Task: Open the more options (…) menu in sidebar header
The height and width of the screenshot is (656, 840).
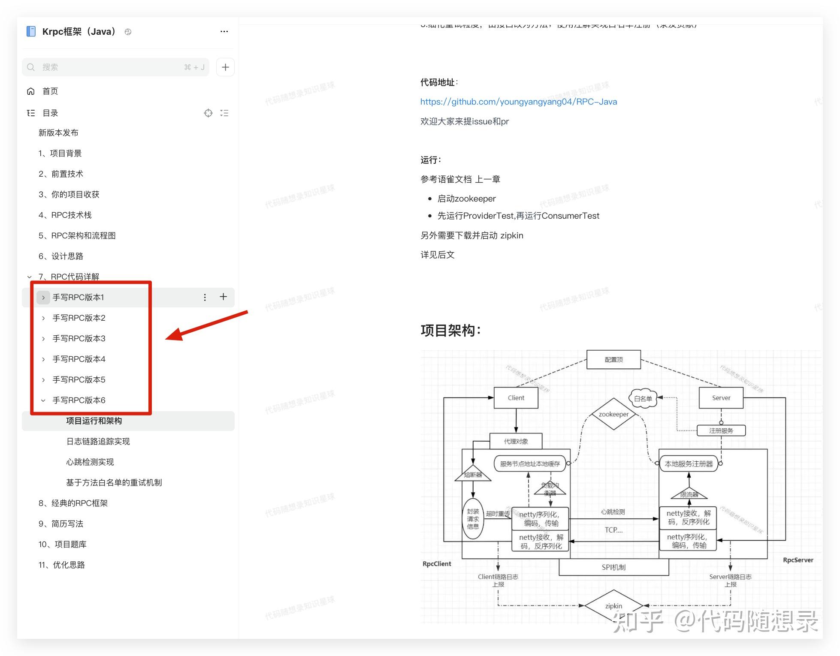Action: pyautogui.click(x=224, y=31)
